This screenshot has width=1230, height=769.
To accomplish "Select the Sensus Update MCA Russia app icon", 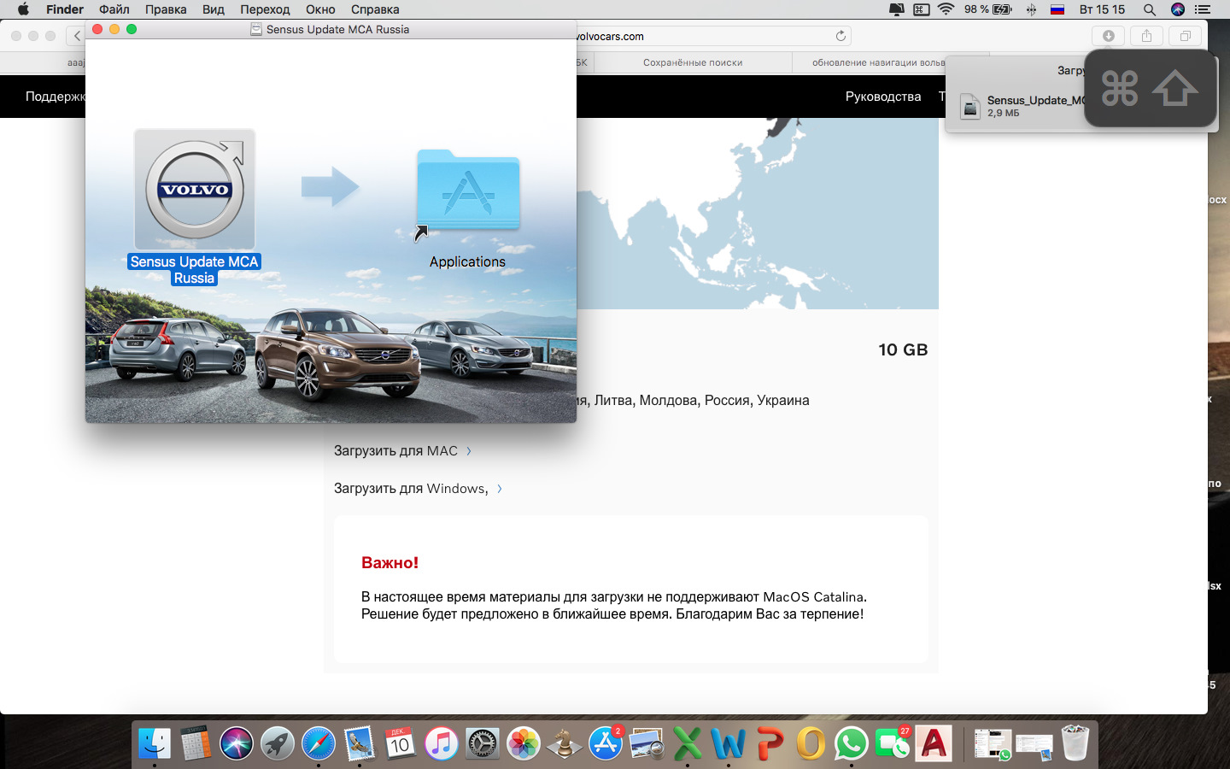I will click(x=195, y=190).
